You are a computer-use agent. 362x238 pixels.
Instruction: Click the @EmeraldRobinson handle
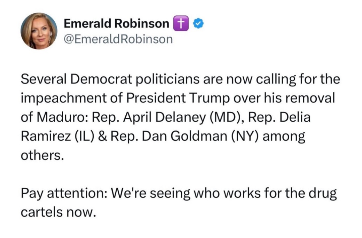pos(118,40)
